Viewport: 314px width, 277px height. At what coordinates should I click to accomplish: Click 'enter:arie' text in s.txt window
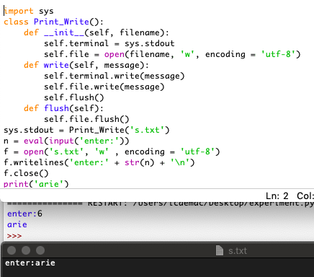(30, 263)
